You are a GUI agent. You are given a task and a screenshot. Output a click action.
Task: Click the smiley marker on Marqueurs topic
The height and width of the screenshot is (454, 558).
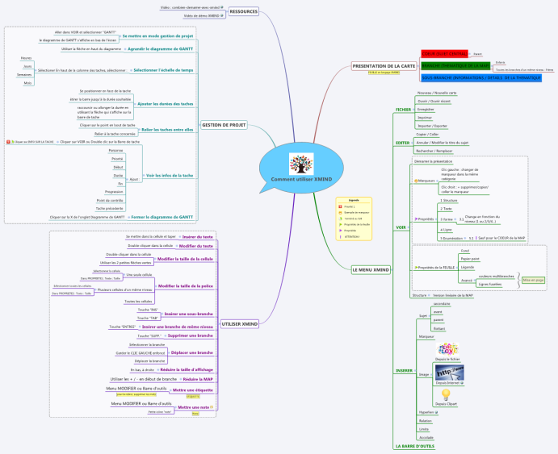[416, 181]
